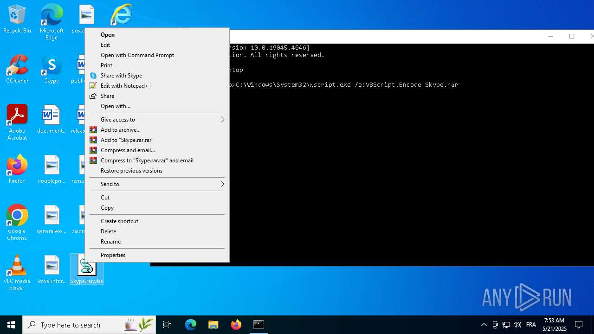The height and width of the screenshot is (334, 594).
Task: Choose Open in the context menu
Action: point(157,35)
